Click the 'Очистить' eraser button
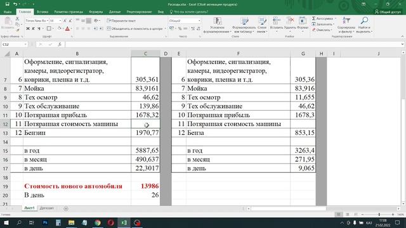 (x=322, y=30)
